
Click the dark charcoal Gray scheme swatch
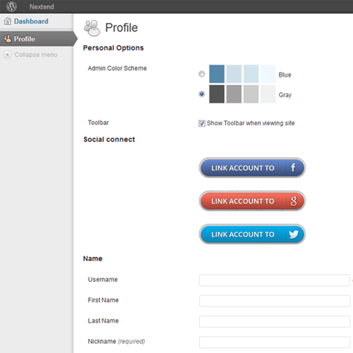(217, 94)
